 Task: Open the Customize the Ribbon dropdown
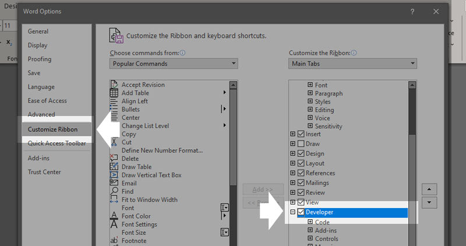click(352, 64)
